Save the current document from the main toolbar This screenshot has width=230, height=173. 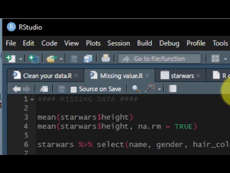pos(74,59)
